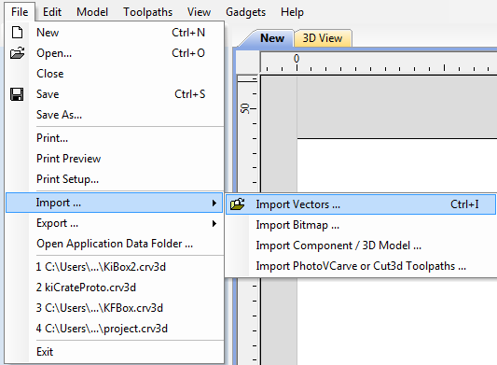Open the Edit menu
497x365 pixels.
pyautogui.click(x=52, y=12)
